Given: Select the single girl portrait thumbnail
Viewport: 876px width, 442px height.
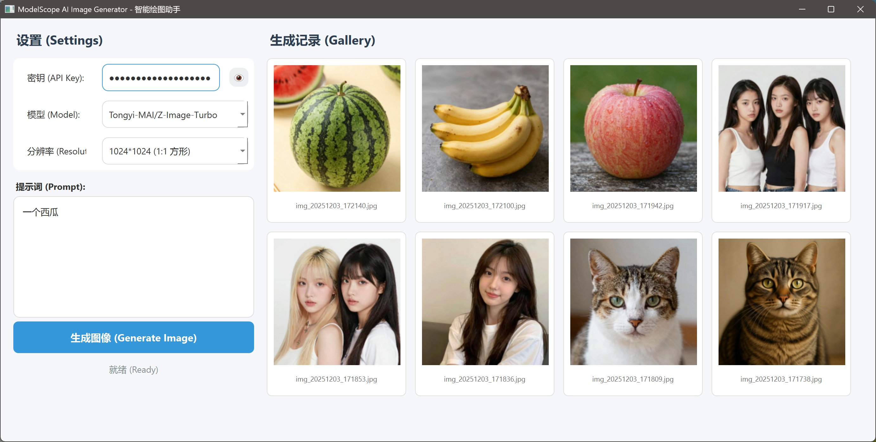Looking at the screenshot, I should [x=485, y=302].
